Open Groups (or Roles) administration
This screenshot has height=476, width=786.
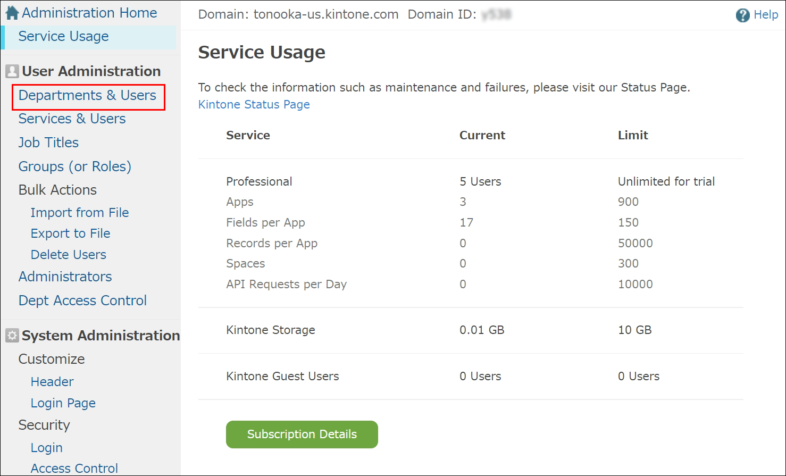coord(74,166)
